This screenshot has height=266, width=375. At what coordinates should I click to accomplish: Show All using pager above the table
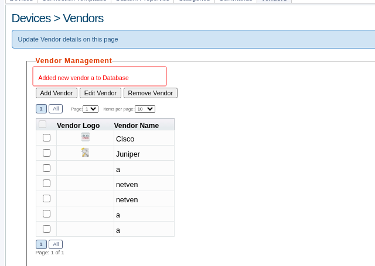[x=56, y=109]
